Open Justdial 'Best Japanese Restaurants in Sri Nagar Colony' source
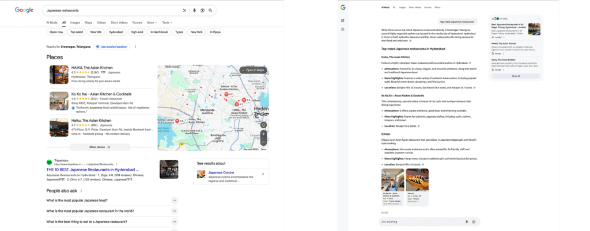The image size is (590, 231). [509, 27]
